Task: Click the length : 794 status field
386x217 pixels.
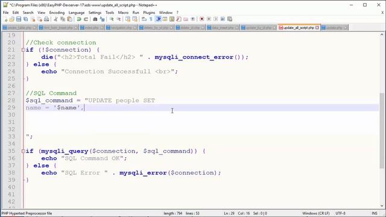Action: (x=173, y=213)
